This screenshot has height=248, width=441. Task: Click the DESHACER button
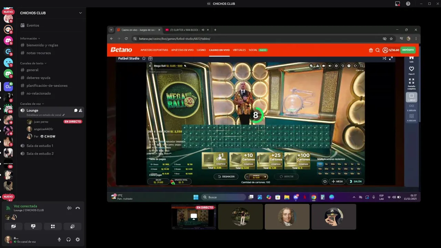coord(226,177)
